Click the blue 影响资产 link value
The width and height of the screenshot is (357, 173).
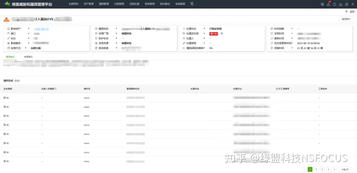(x=42, y=29)
